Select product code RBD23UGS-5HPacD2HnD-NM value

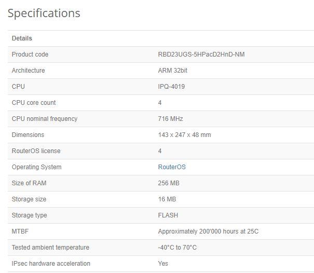pyautogui.click(x=201, y=54)
